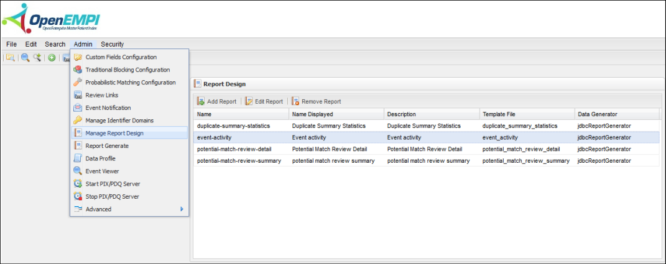Click Potential Match Review Detail in Name Displayed column
The image size is (666, 264).
(x=336, y=149)
